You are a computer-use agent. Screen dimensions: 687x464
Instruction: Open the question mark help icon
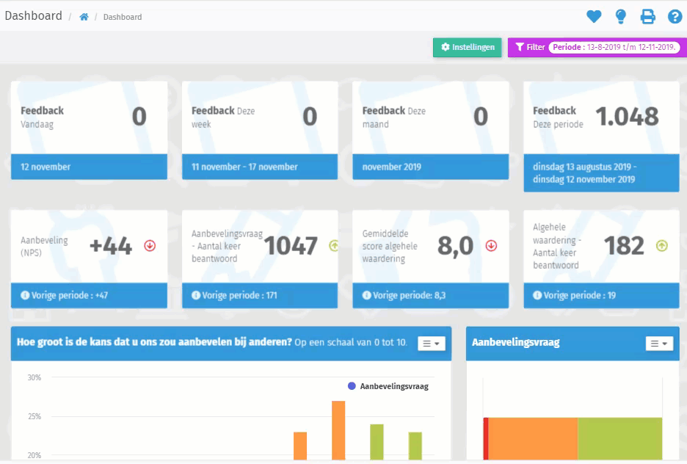coord(675,17)
